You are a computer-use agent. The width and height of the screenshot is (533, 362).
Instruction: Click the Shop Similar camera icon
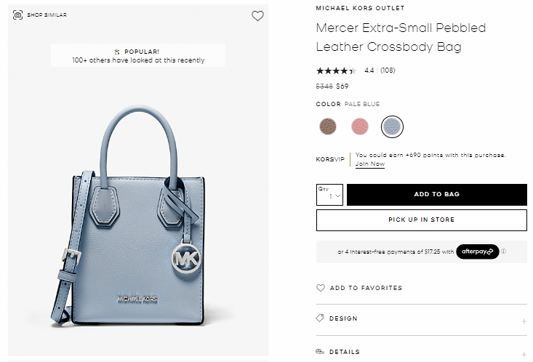(18, 15)
